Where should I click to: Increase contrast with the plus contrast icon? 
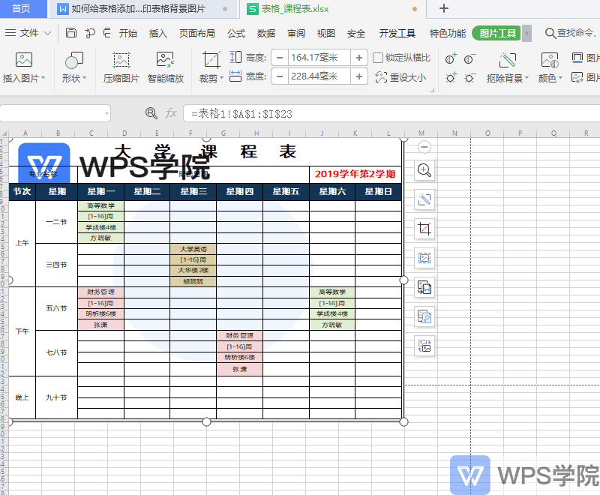click(451, 58)
